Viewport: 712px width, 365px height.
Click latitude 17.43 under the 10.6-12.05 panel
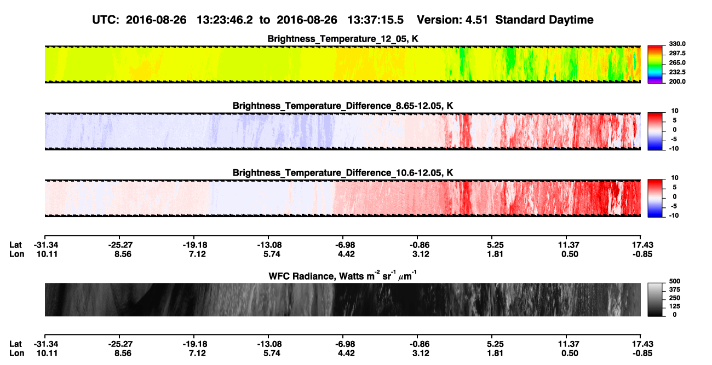click(x=642, y=245)
